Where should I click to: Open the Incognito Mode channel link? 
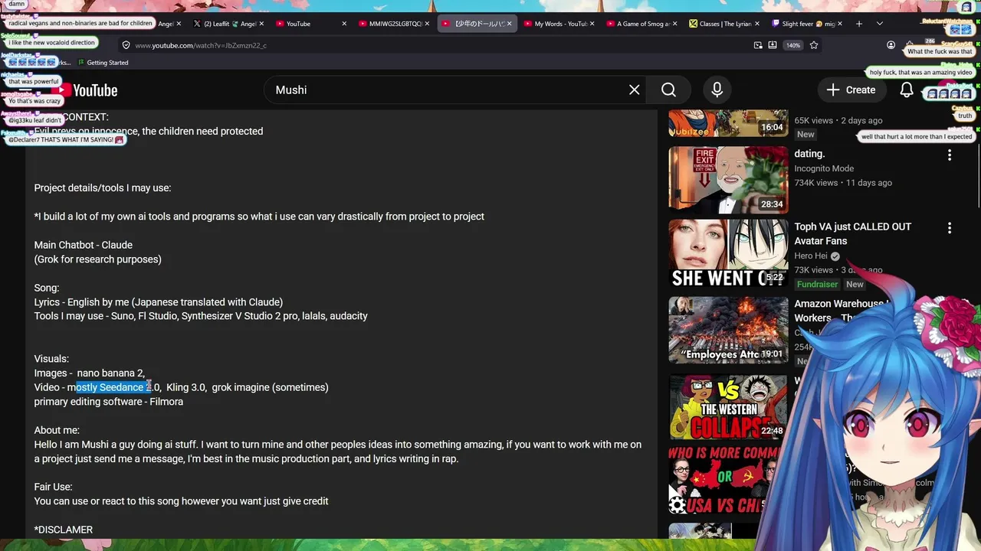(x=824, y=168)
